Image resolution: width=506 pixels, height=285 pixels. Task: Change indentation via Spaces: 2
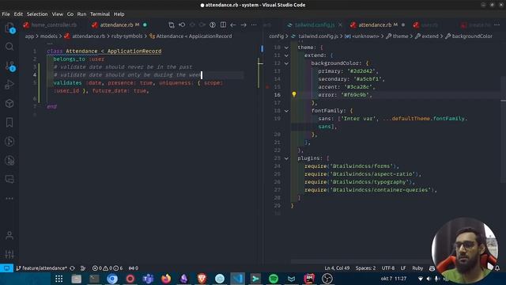point(365,268)
